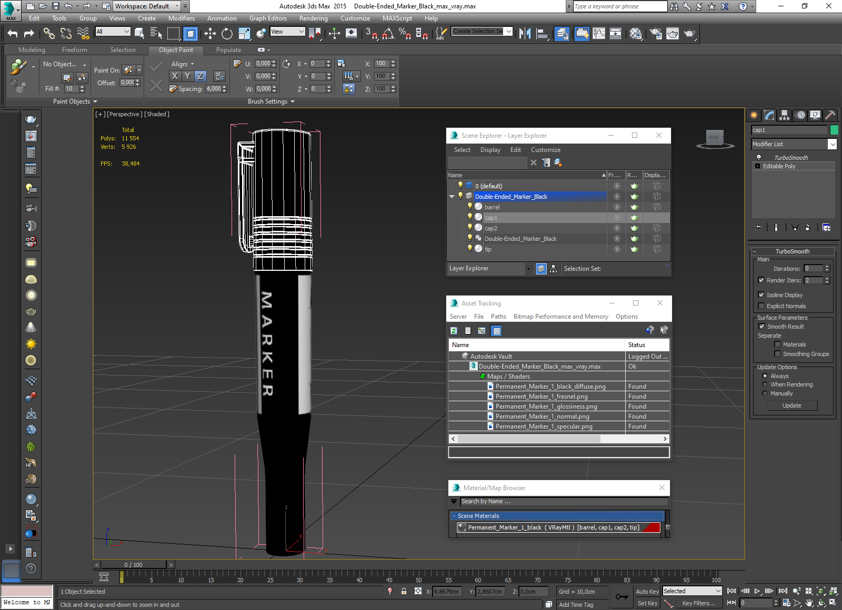842x610 pixels.
Task: Collapse the Double-Ended_Marker_Black layer
Action: coord(452,196)
